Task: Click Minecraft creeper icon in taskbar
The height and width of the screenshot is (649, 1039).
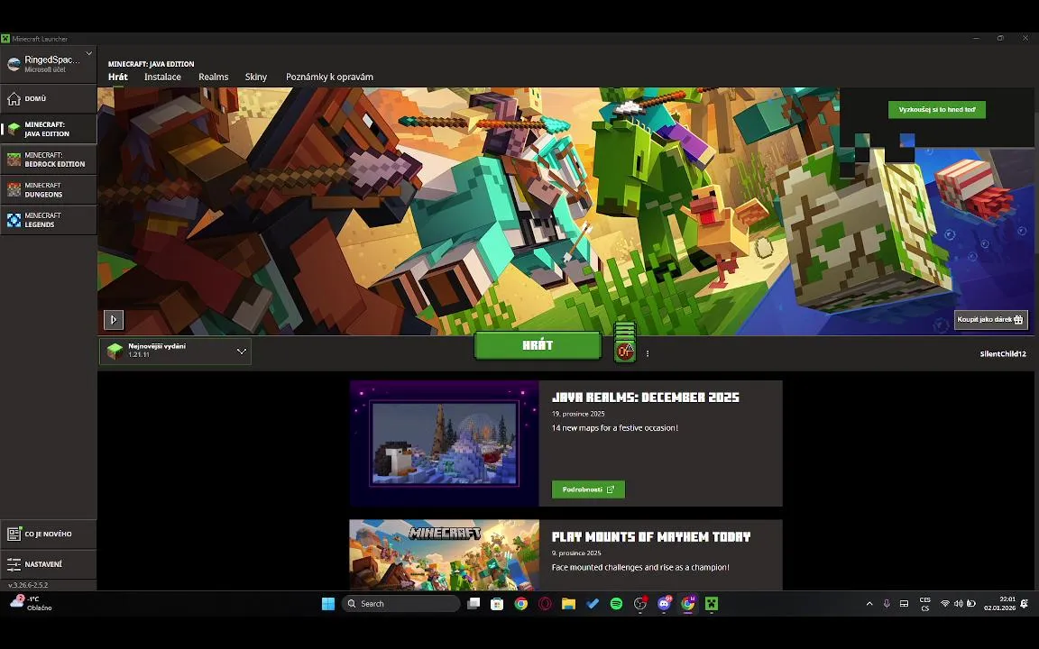Action: (712, 604)
